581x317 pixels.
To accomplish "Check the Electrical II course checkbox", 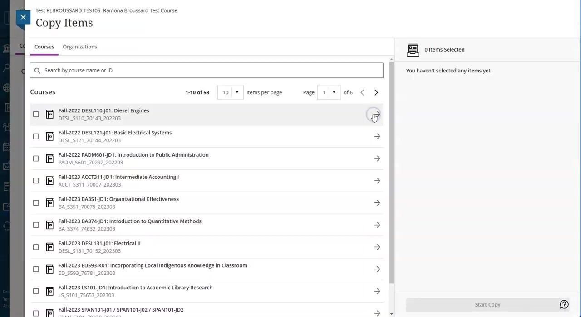I will point(36,247).
